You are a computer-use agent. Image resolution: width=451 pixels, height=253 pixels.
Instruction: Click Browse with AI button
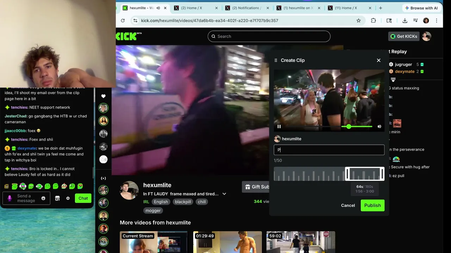pos(421,8)
